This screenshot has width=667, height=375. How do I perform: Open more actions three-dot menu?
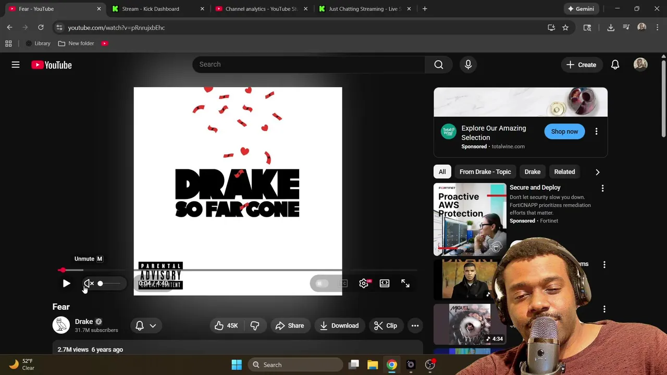(415, 326)
